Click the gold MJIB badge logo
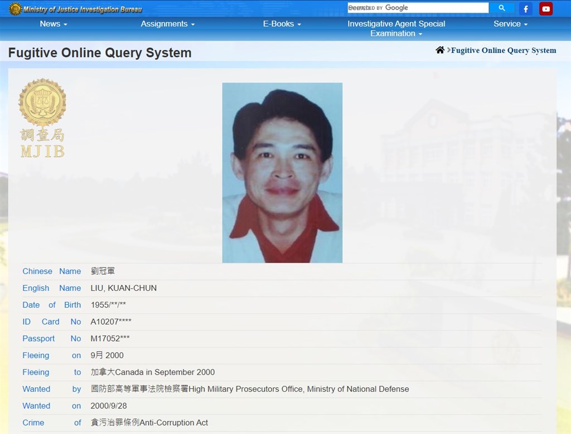The image size is (571, 434). coord(42,118)
